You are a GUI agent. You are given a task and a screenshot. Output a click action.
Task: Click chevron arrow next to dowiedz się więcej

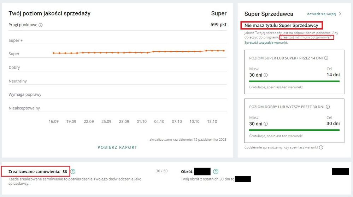pyautogui.click(x=340, y=14)
